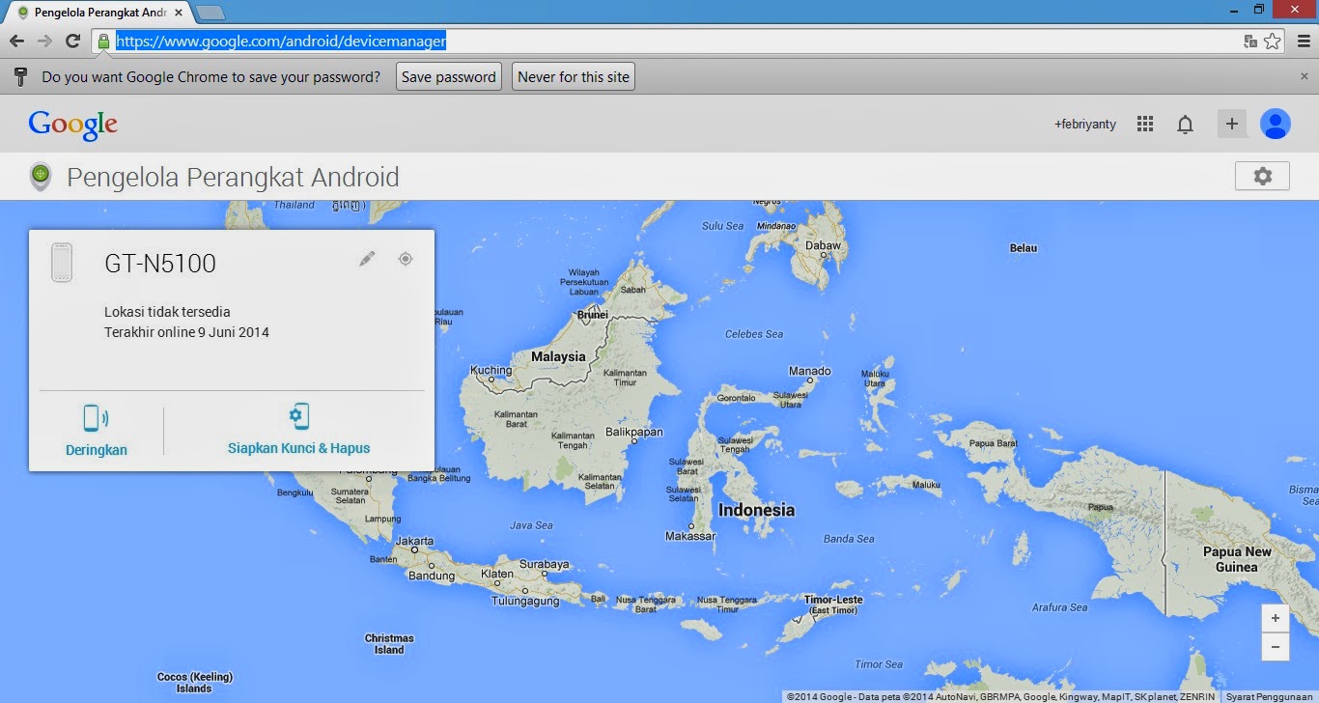The height and width of the screenshot is (703, 1319).
Task: Click Terakhir online 9 Juni 2014 text
Action: 186,332
